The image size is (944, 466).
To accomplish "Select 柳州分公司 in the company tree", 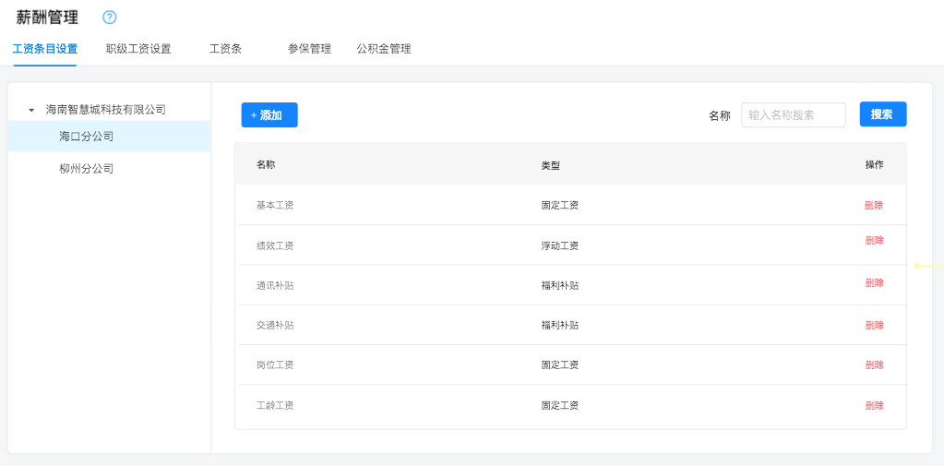I will click(87, 169).
